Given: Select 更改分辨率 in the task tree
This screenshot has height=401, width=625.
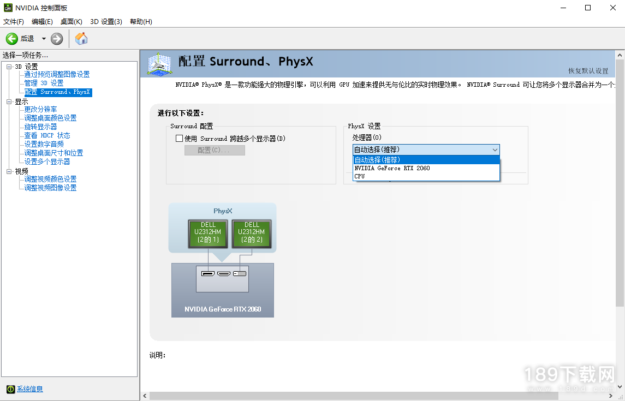Looking at the screenshot, I should tap(40, 109).
